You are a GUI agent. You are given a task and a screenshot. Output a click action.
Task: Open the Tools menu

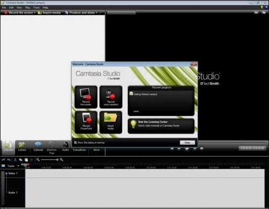click(x=36, y=7)
